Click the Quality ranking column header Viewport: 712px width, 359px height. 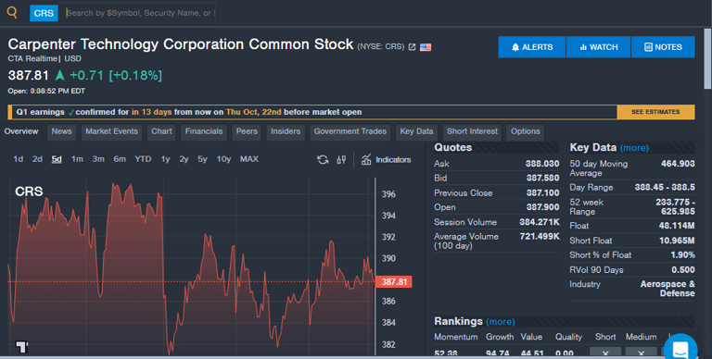pos(568,337)
